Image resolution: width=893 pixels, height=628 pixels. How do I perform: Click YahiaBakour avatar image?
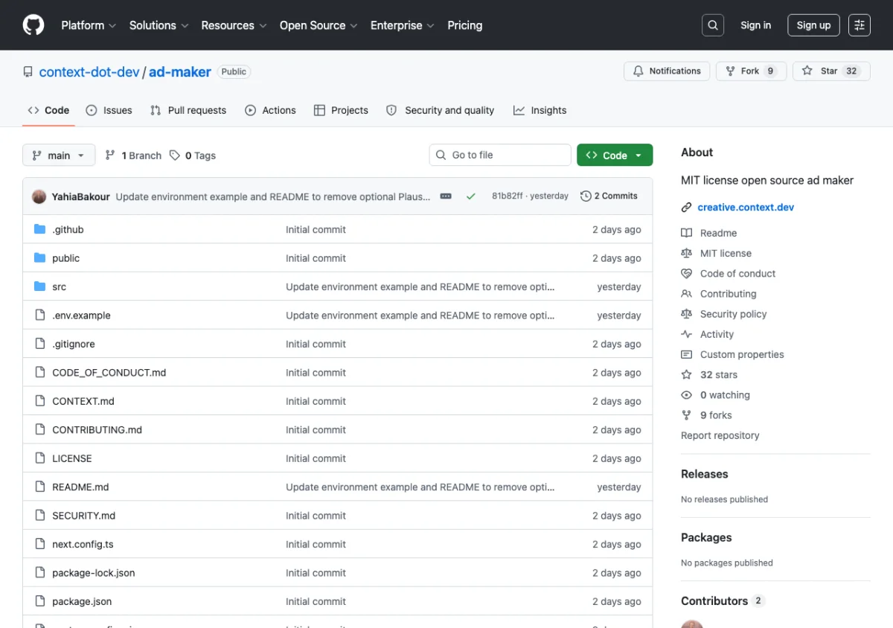coord(39,196)
